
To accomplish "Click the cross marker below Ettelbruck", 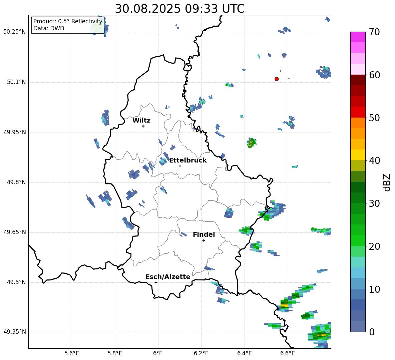I will [180, 166].
